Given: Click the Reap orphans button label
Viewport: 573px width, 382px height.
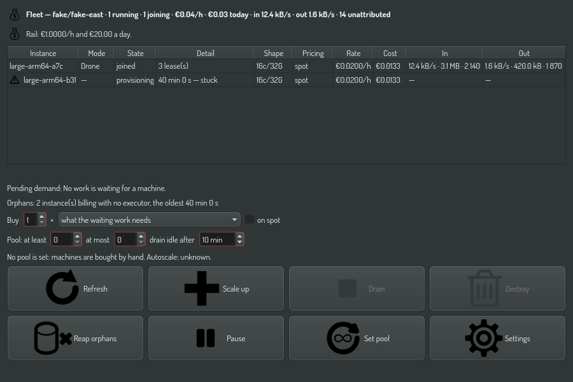Looking at the screenshot, I should (95, 339).
